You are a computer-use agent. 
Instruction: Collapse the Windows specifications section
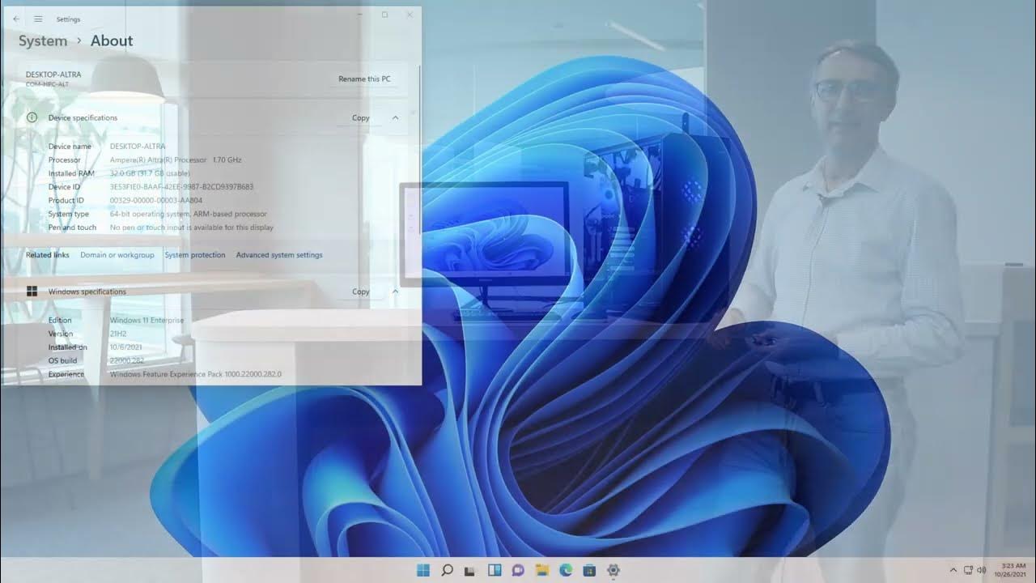click(395, 291)
